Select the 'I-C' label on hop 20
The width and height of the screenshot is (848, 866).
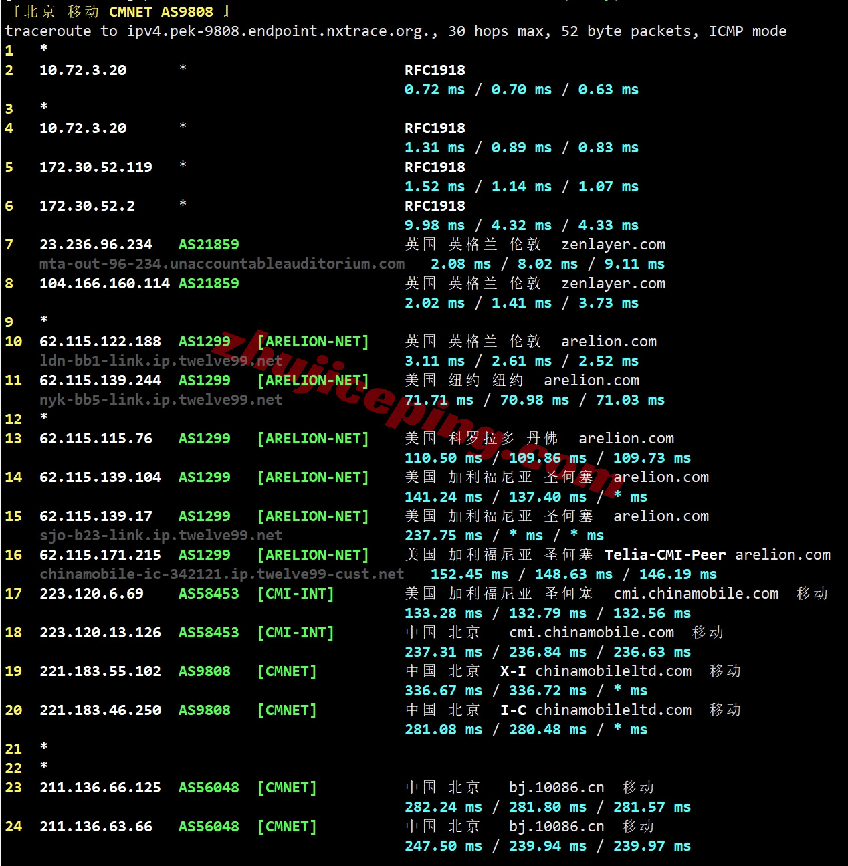point(513,710)
